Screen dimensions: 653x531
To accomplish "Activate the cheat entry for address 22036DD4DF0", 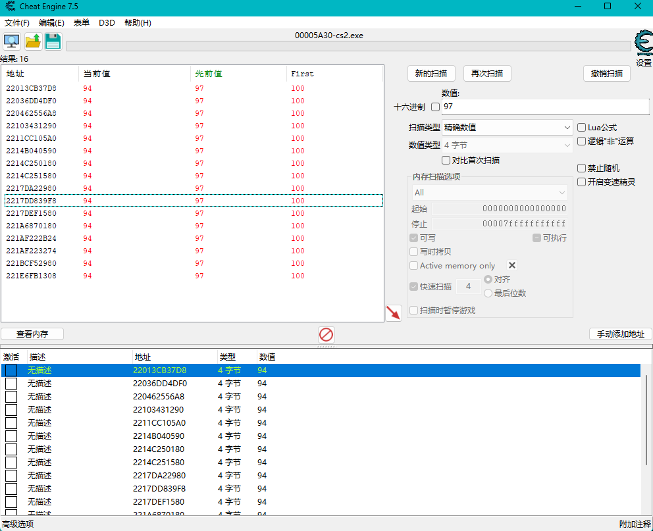I will pos(11,383).
